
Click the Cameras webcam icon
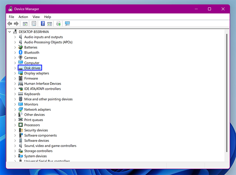coord(20,58)
